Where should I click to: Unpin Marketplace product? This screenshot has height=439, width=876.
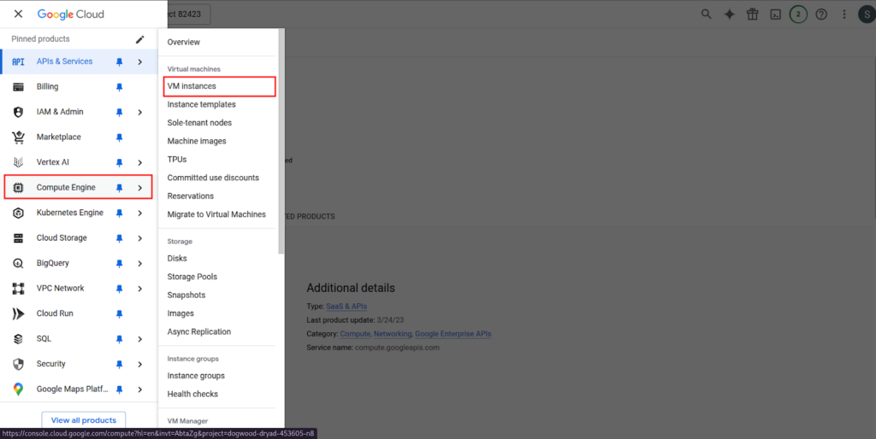pos(119,138)
